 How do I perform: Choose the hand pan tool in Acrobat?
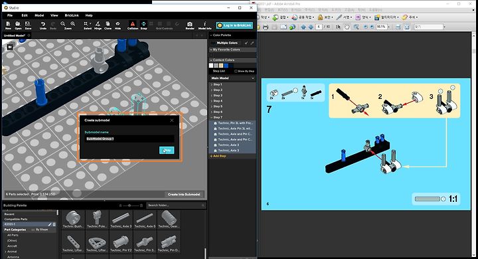(x=347, y=27)
